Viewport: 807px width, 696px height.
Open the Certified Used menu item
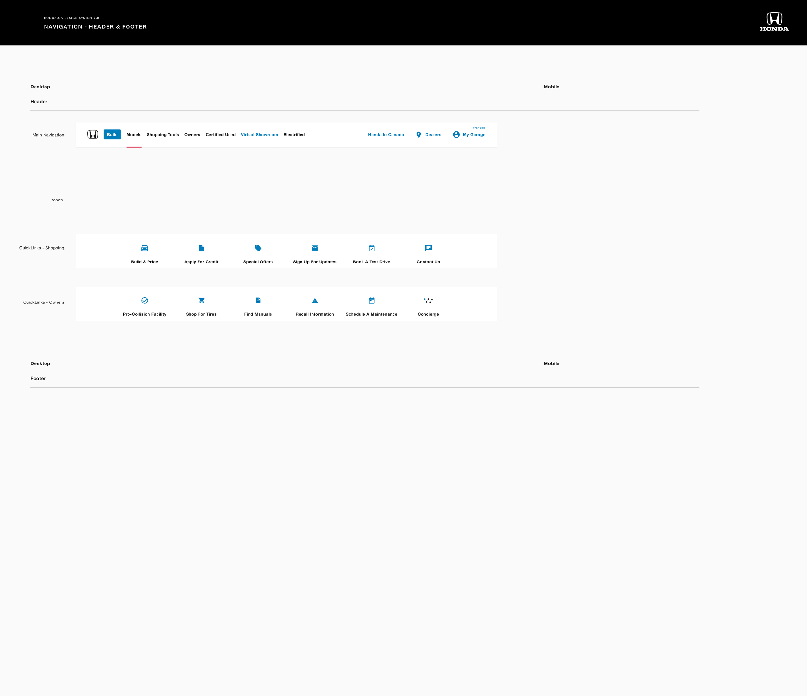tap(220, 135)
